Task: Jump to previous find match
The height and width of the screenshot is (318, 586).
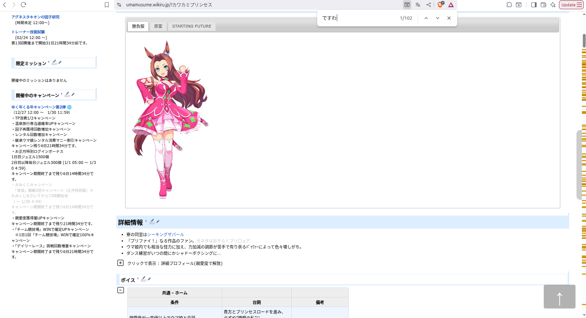Action: pos(426,18)
